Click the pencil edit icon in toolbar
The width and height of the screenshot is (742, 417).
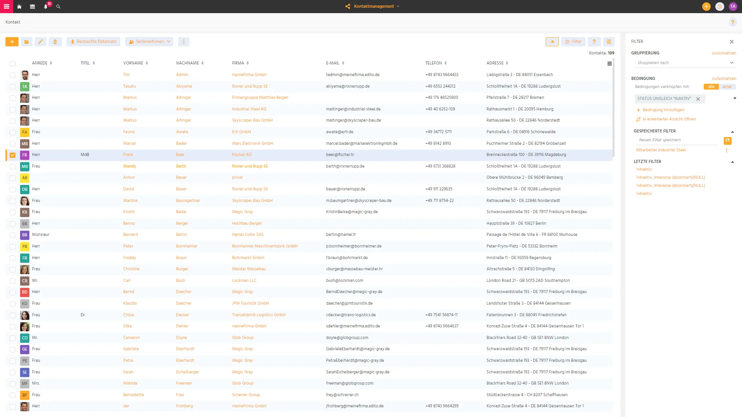[x=41, y=42]
